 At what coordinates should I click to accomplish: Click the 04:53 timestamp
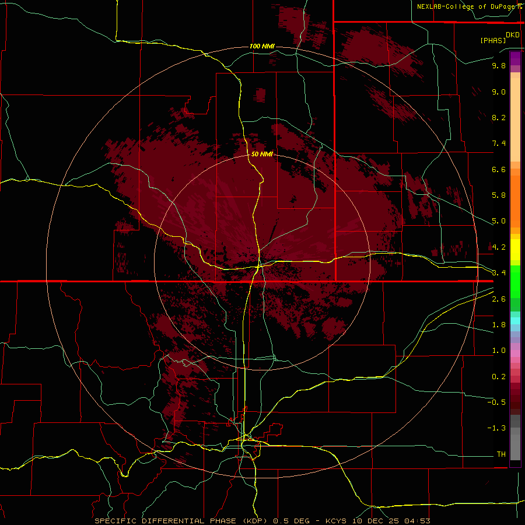click(417, 521)
